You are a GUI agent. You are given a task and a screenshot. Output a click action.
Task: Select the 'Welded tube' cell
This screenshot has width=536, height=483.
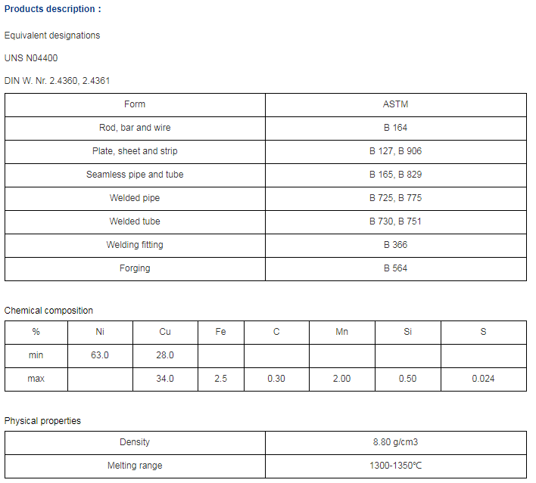click(135, 221)
